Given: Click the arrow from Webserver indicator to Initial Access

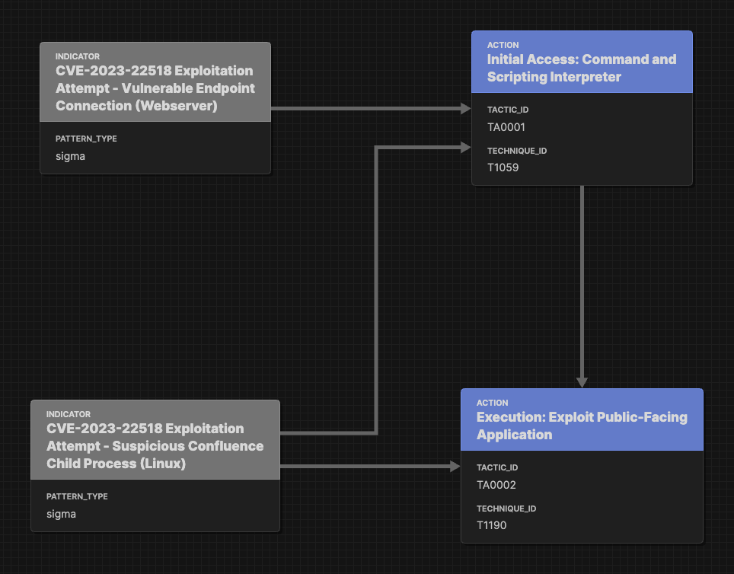Looking at the screenshot, I should (373, 109).
